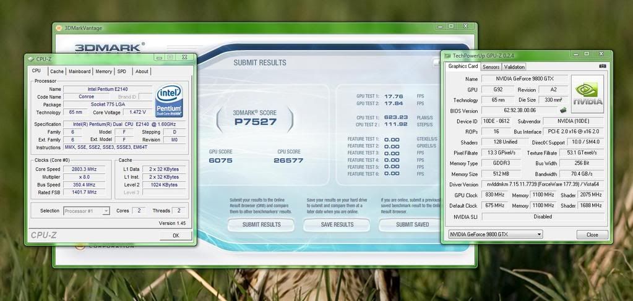The image size is (633, 301).
Task: Click the Memory Type value GDDR3
Action: [501, 163]
